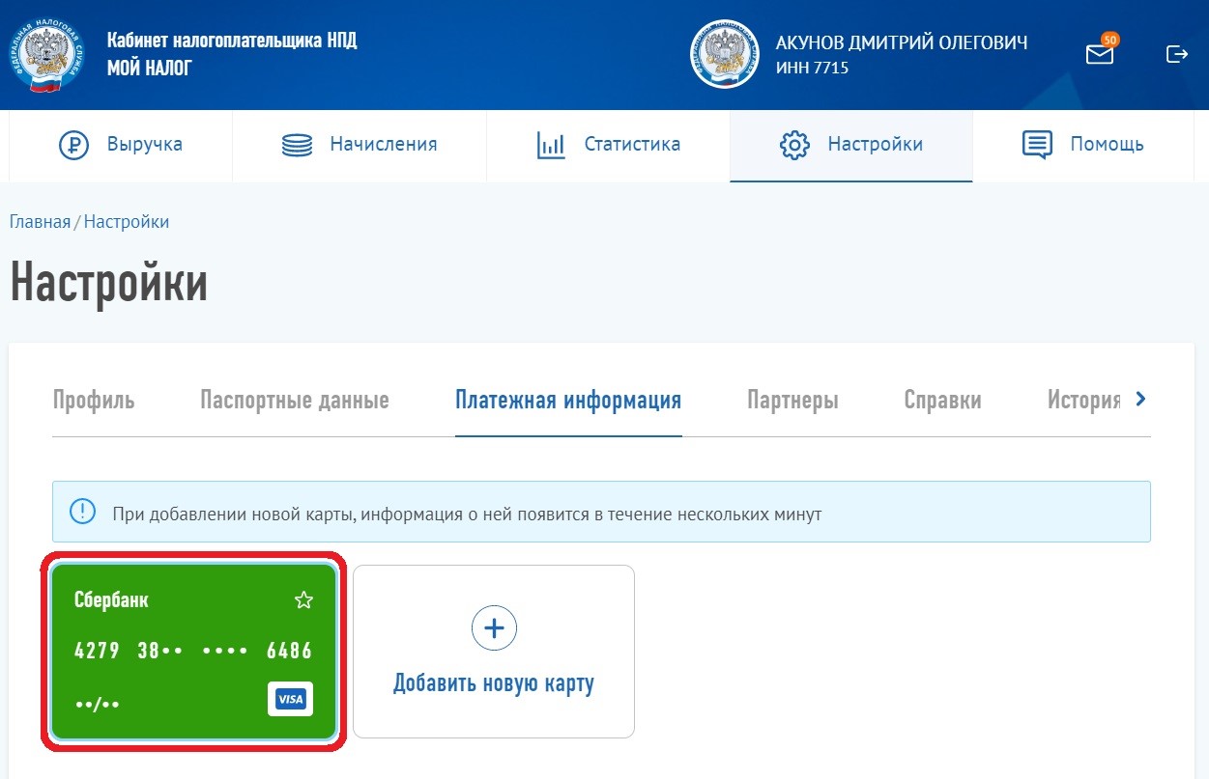1209x779 pixels.
Task: Open the Выручка section
Action: (x=121, y=145)
